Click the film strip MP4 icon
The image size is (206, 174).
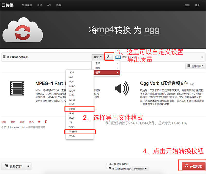(17, 88)
